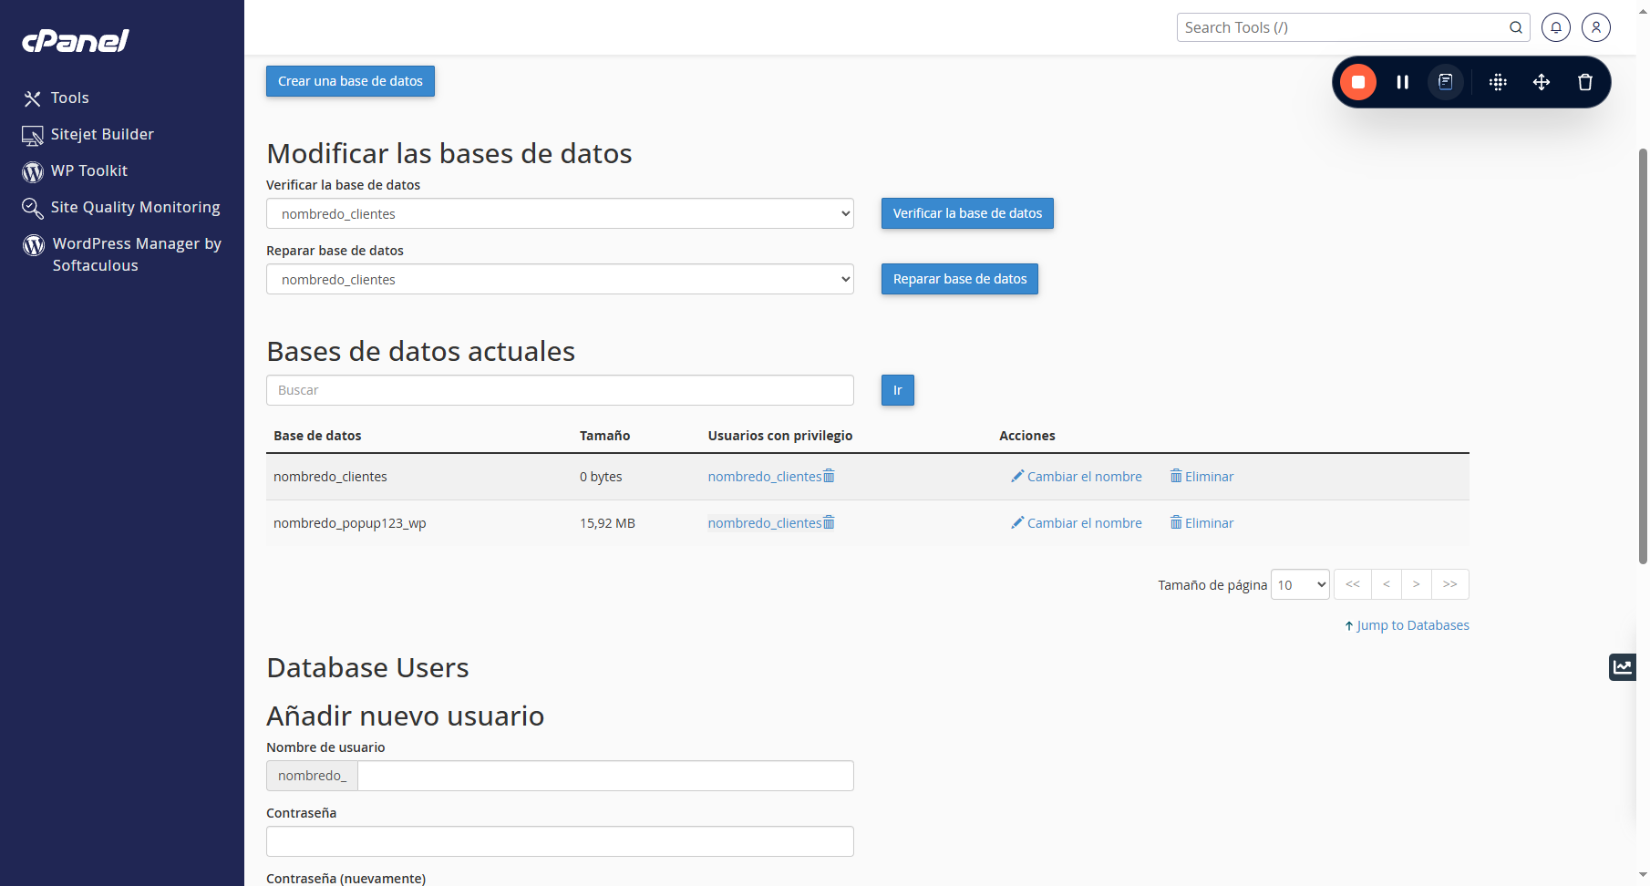
Task: Click Eliminar for nombredo_clientes database
Action: (1201, 477)
